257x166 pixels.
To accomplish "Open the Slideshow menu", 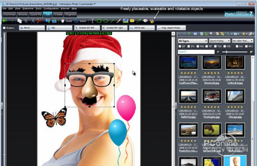I will [28, 9].
